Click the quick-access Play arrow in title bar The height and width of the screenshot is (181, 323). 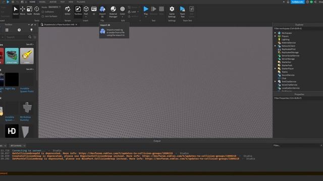coord(8,2)
